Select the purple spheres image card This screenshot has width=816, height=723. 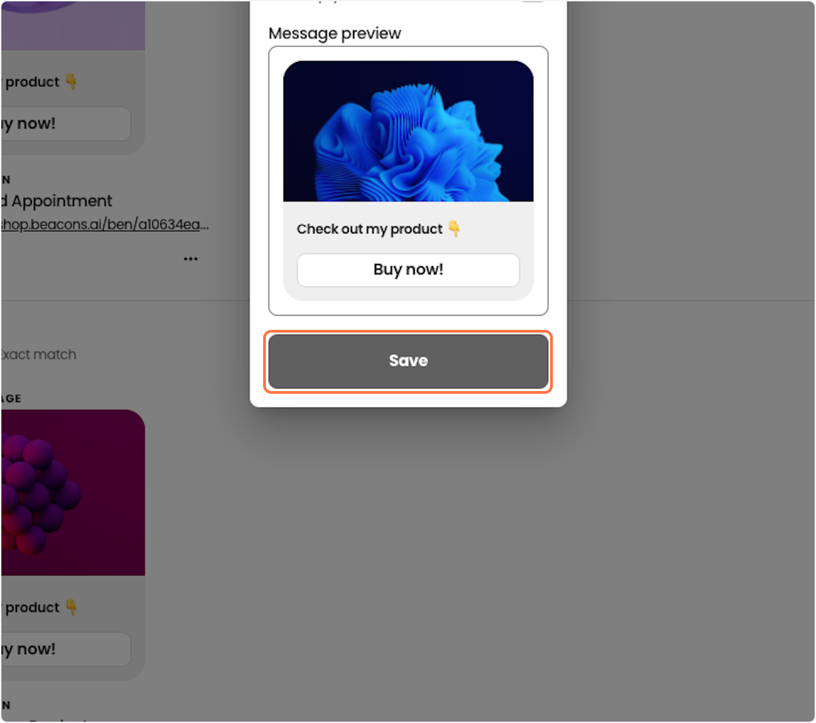coord(72,492)
